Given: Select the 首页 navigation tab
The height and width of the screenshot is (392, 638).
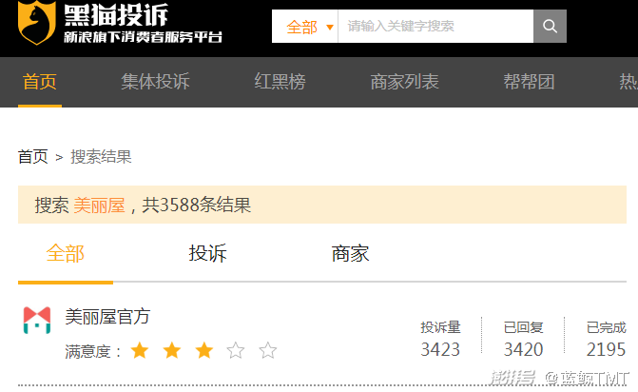Looking at the screenshot, I should tap(40, 82).
